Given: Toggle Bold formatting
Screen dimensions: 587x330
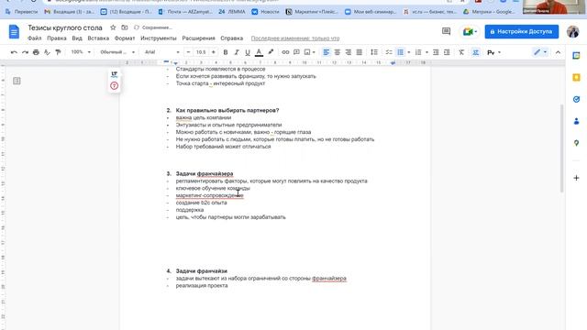Looking at the screenshot, I should click(x=226, y=52).
